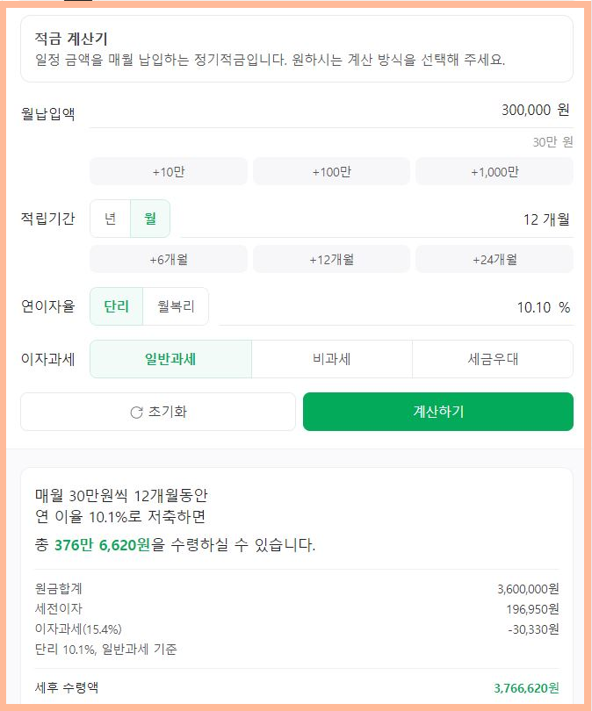Choose 비과세 tax-free option
This screenshot has width=592, height=711.
pos(332,358)
